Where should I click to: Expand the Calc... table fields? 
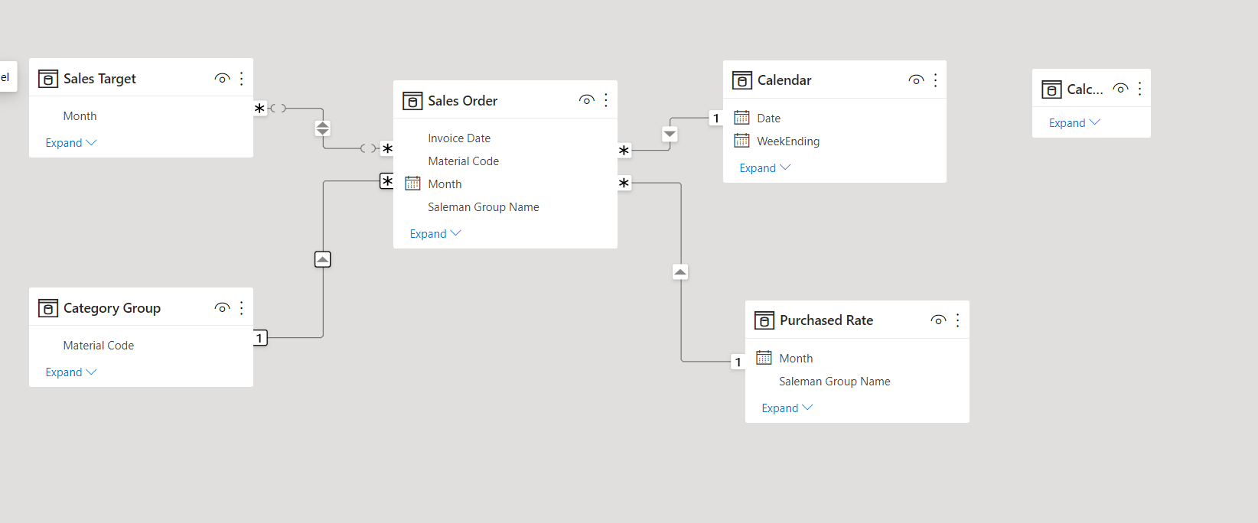(1074, 123)
